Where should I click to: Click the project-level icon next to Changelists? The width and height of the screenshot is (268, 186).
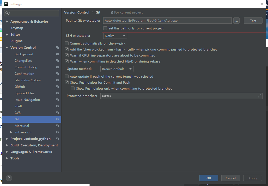tap(57, 61)
